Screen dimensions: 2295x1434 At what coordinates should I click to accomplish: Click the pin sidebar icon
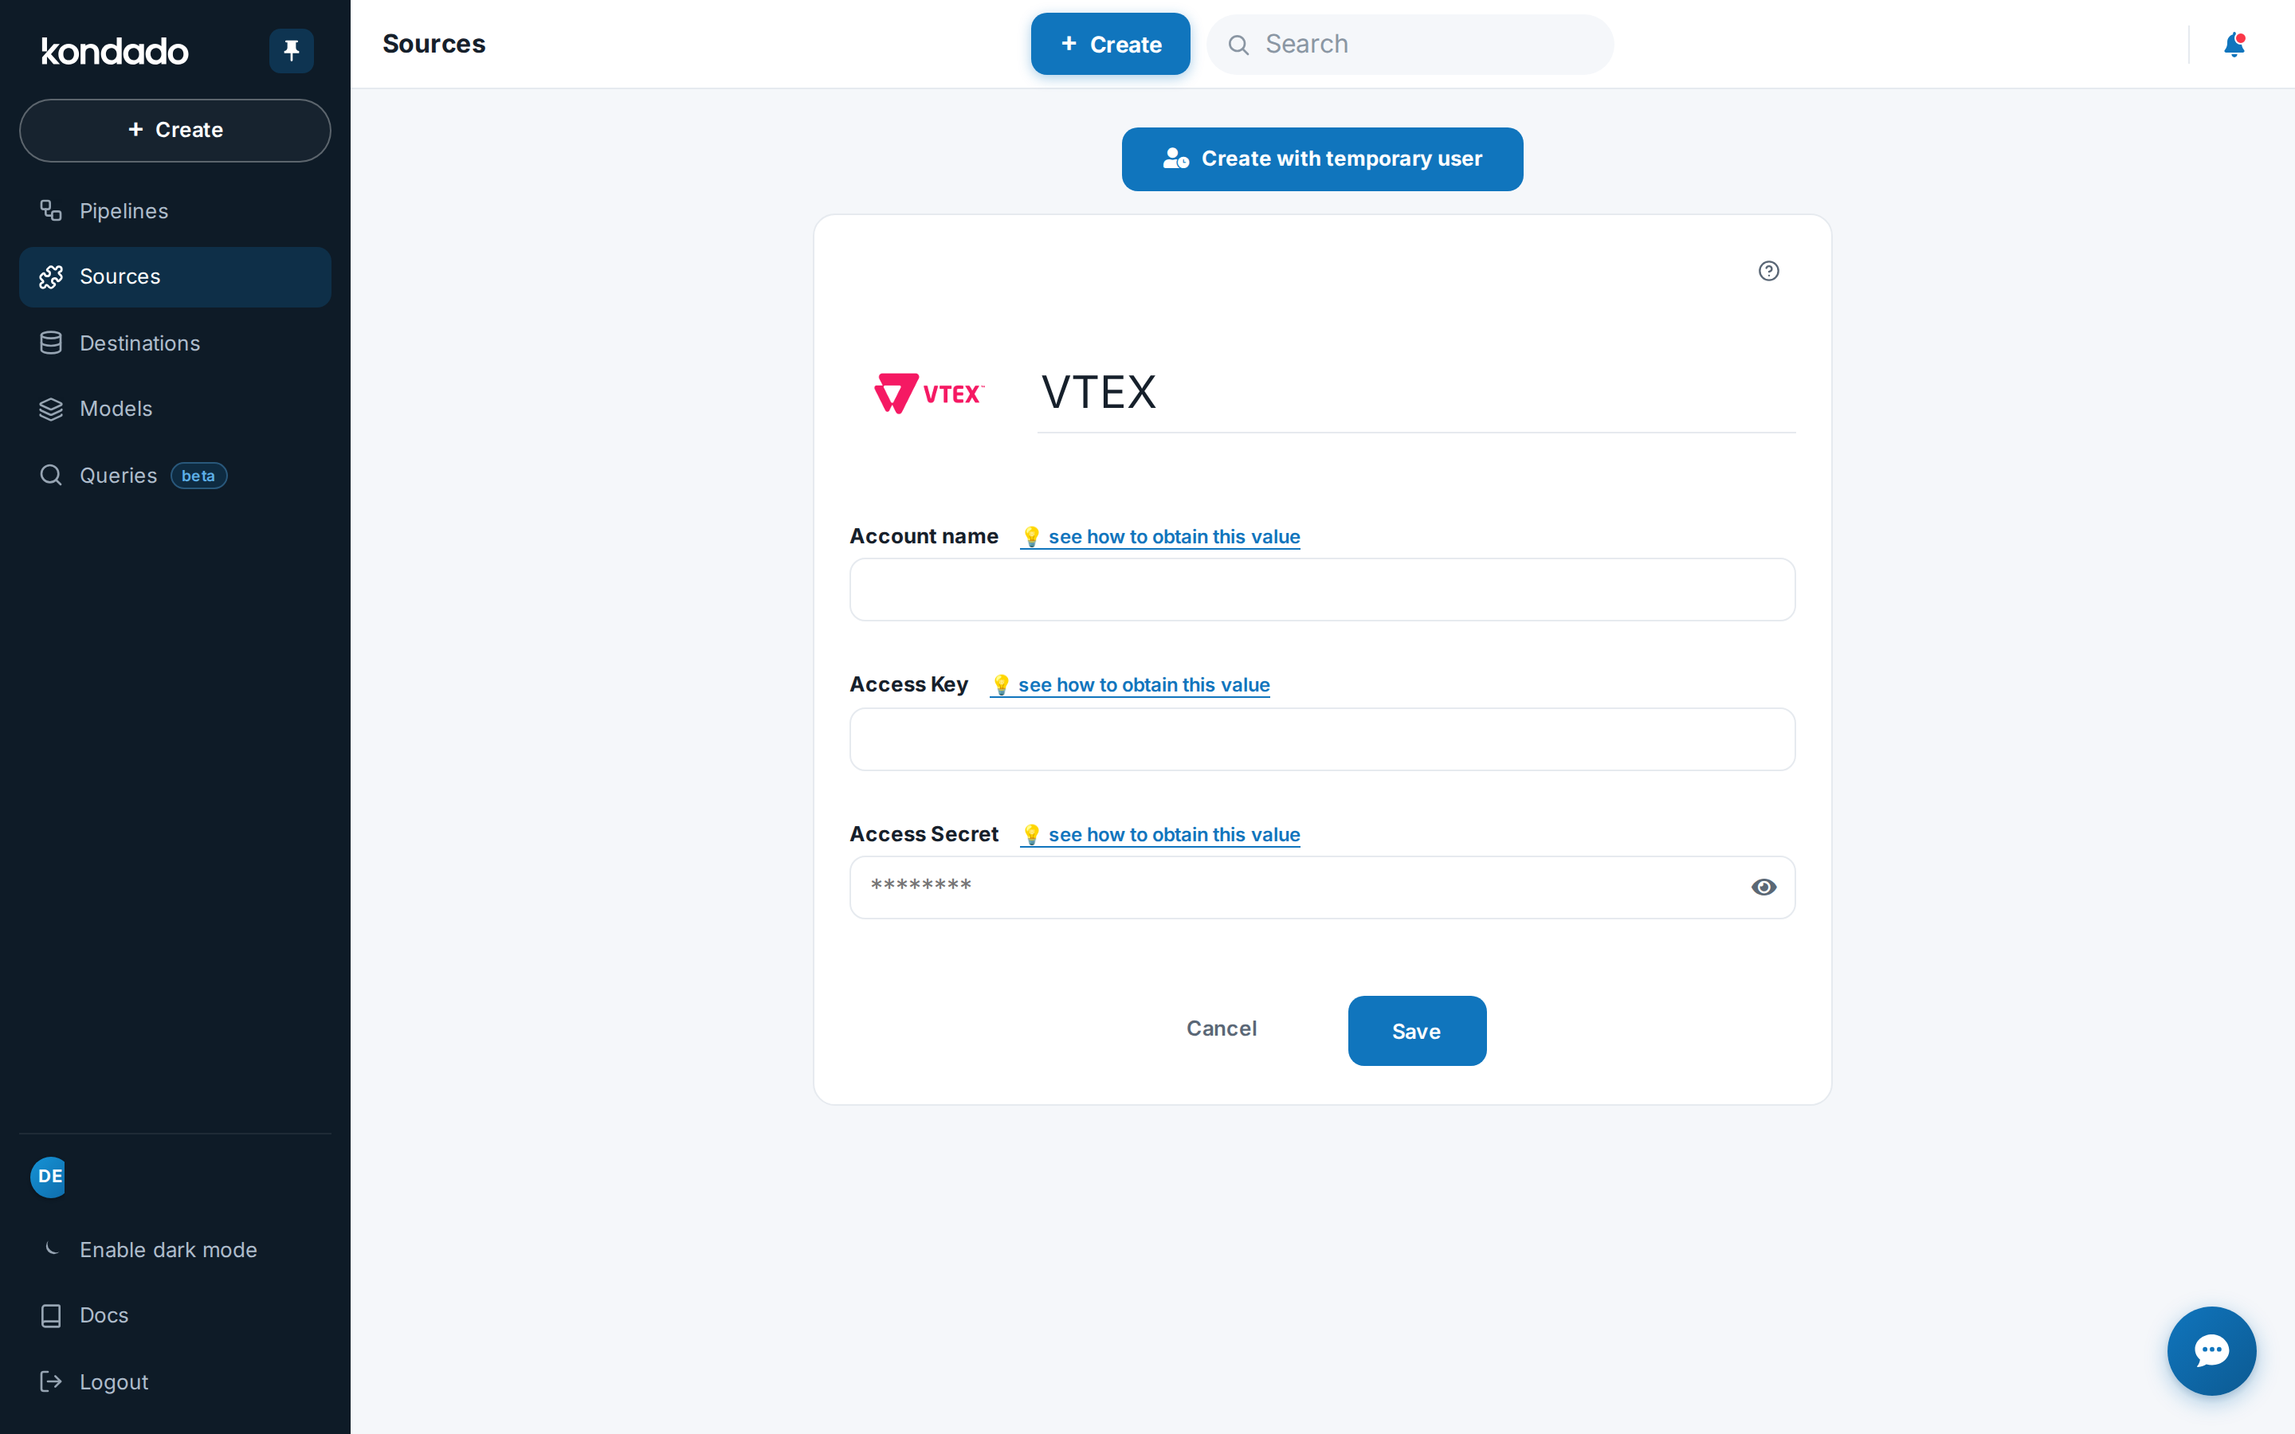click(x=291, y=50)
